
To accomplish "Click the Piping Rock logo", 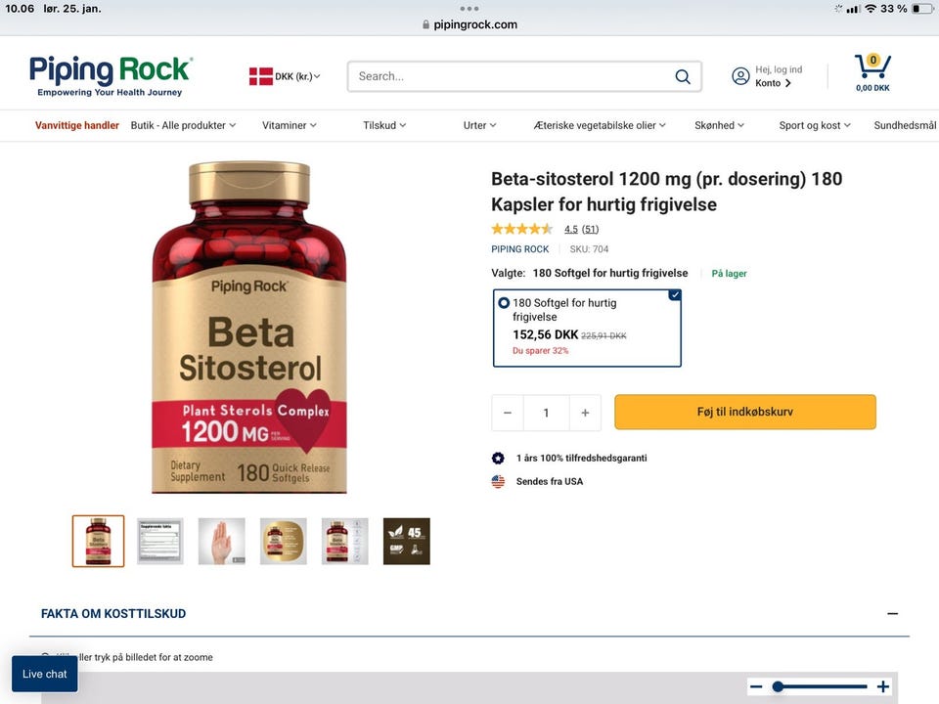I will coord(111,75).
